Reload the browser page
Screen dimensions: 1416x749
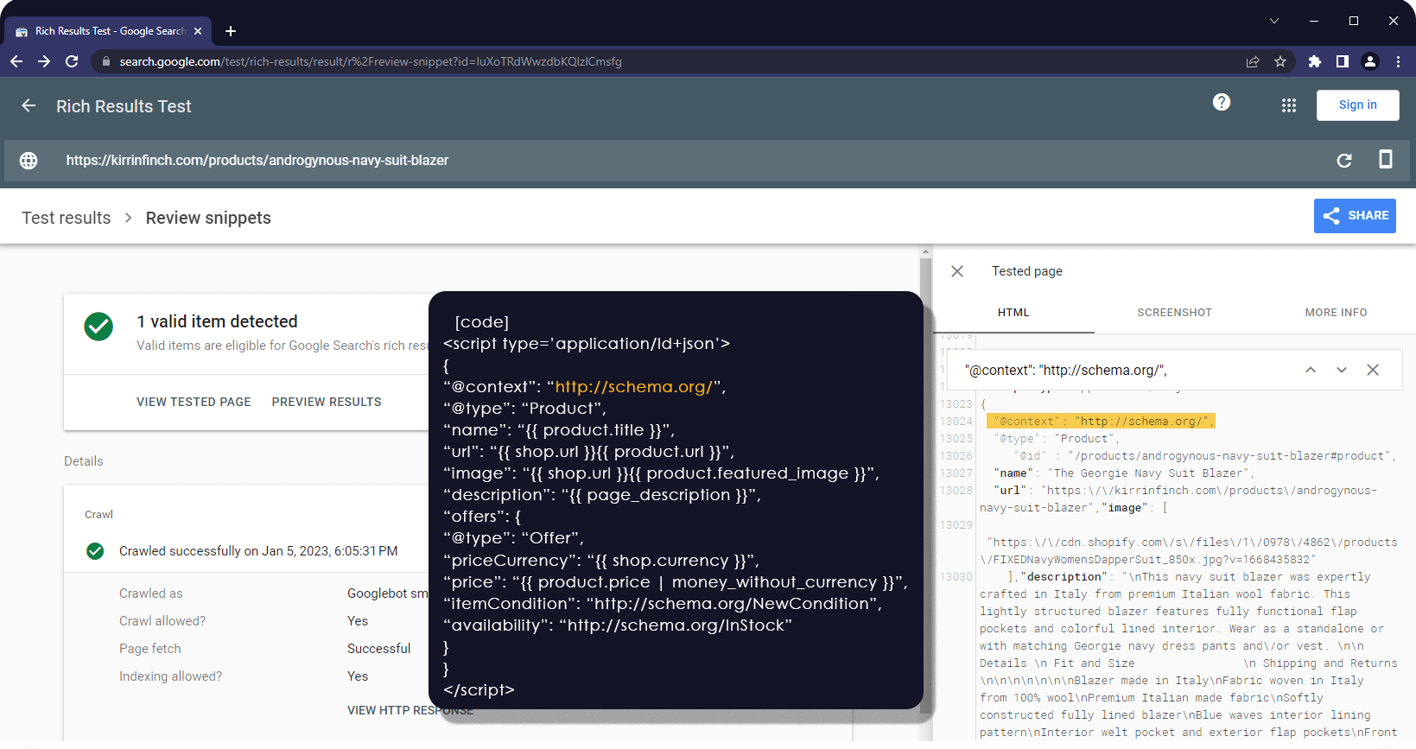click(72, 61)
